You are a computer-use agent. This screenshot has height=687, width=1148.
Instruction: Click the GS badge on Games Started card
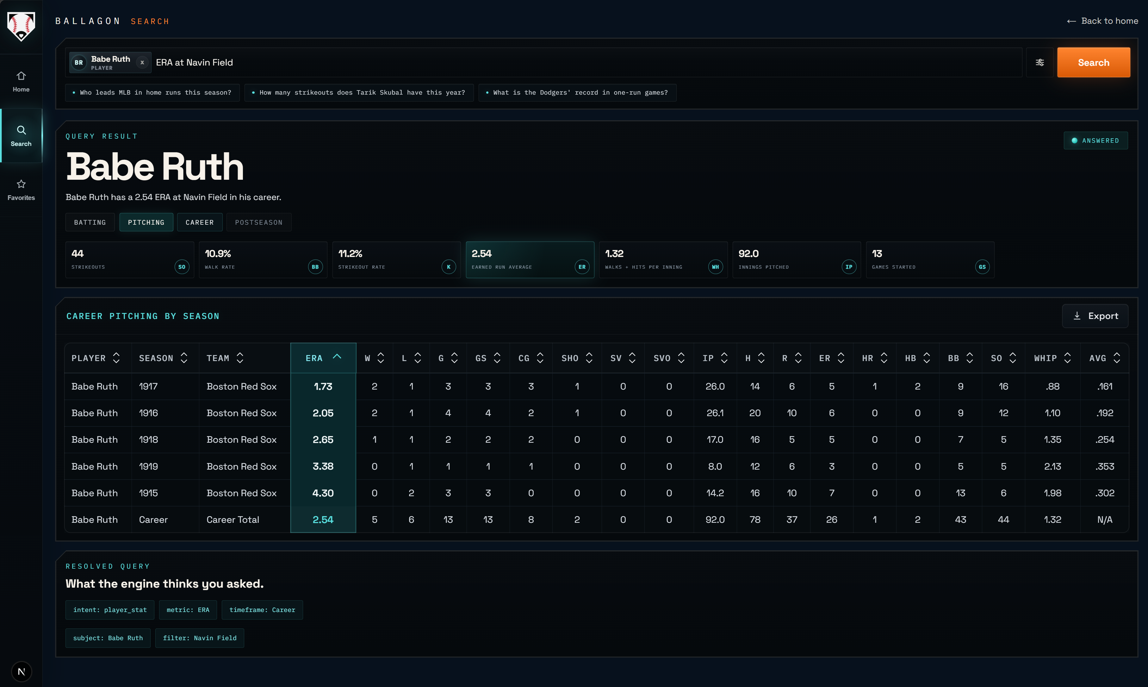982,267
